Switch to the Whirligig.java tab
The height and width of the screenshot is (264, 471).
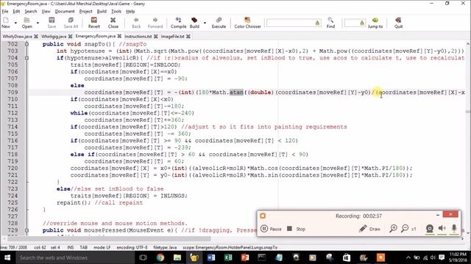(54, 36)
